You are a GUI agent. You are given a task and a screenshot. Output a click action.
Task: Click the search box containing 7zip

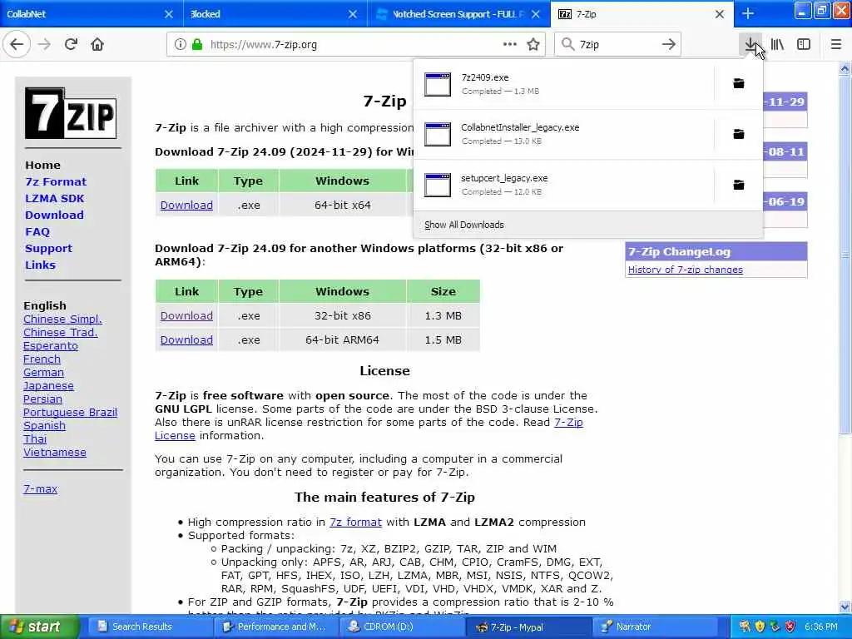pyautogui.click(x=617, y=45)
